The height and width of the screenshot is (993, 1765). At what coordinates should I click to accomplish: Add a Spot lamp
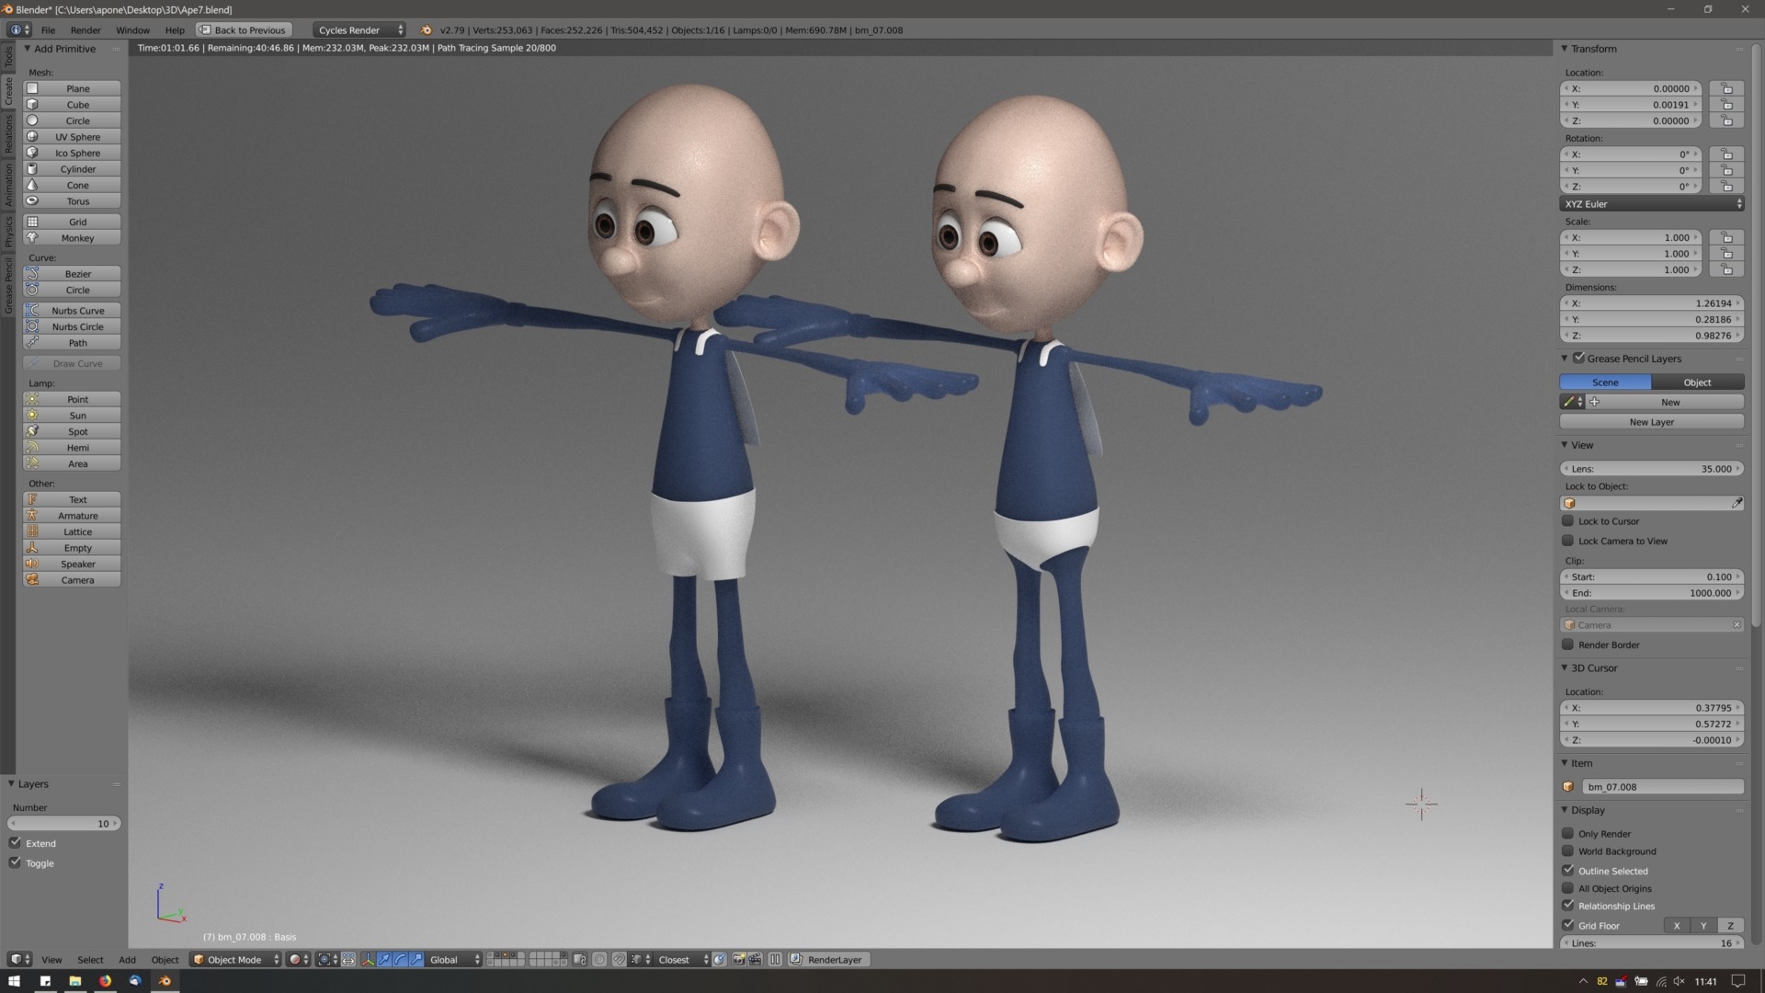72,431
